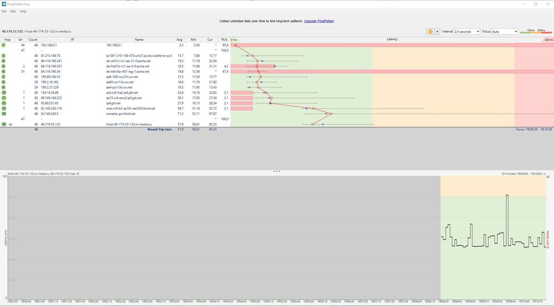554x307 pixels.
Task: Select hop 14 green circle icon
Action: click(3, 114)
